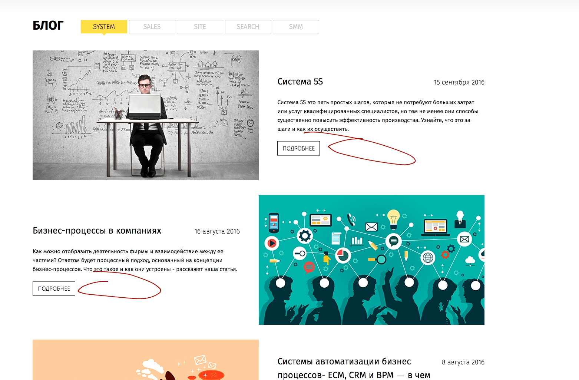Click ПОДРОБНЕЕ under Система 5S article

point(298,148)
